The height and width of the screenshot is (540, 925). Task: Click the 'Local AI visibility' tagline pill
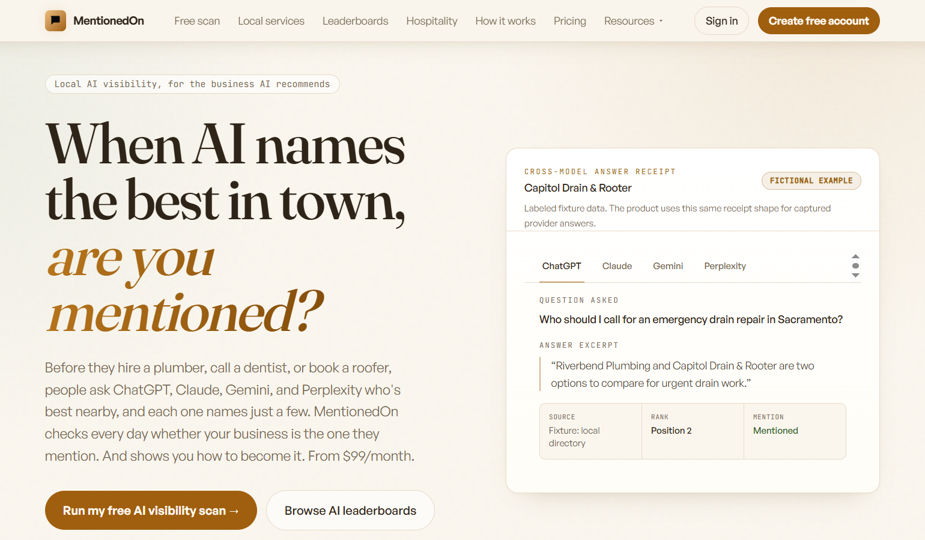tap(192, 84)
